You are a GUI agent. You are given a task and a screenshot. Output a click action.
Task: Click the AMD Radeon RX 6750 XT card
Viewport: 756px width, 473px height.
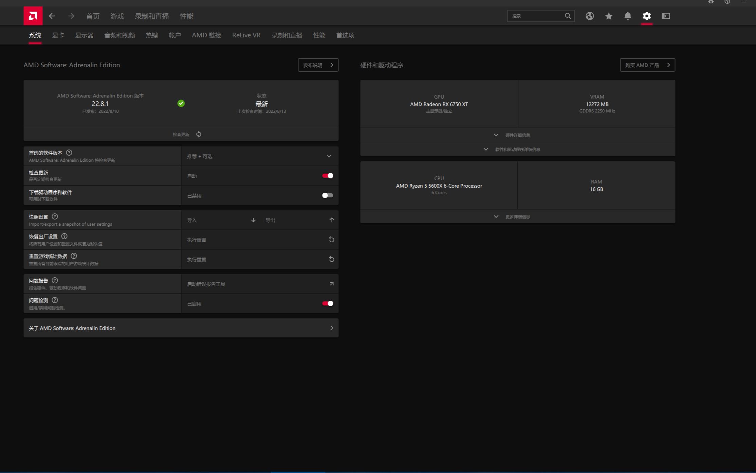pos(439,104)
